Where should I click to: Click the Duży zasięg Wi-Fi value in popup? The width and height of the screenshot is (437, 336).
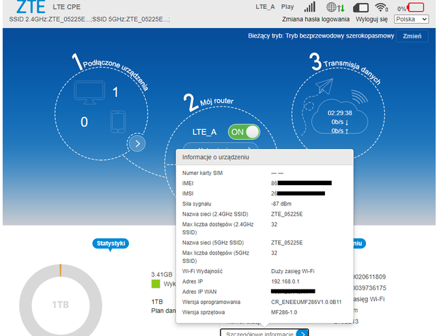point(293,271)
